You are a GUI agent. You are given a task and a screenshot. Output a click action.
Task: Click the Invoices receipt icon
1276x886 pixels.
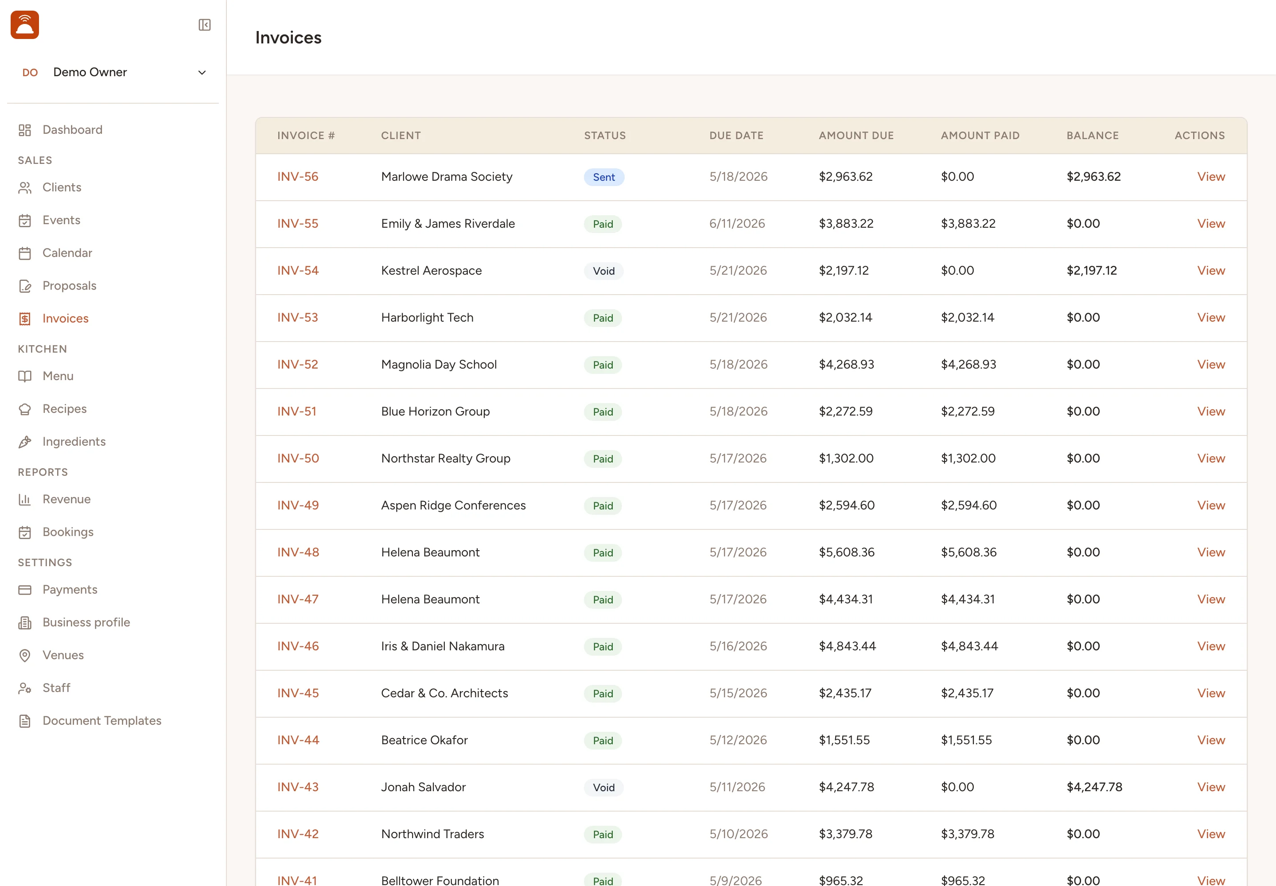pos(25,319)
